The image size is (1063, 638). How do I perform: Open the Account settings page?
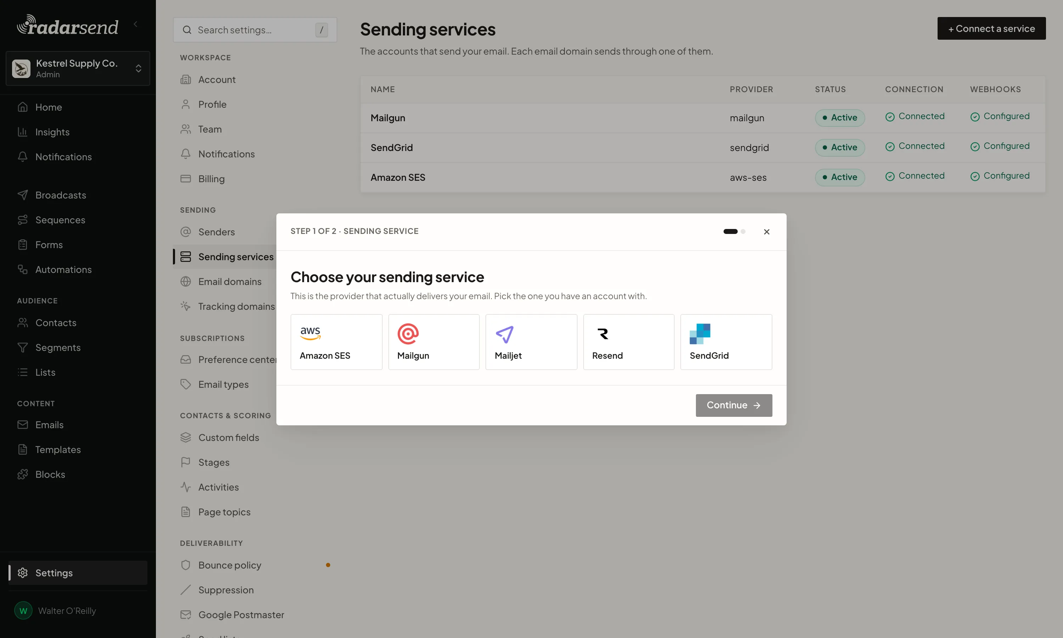(255, 79)
